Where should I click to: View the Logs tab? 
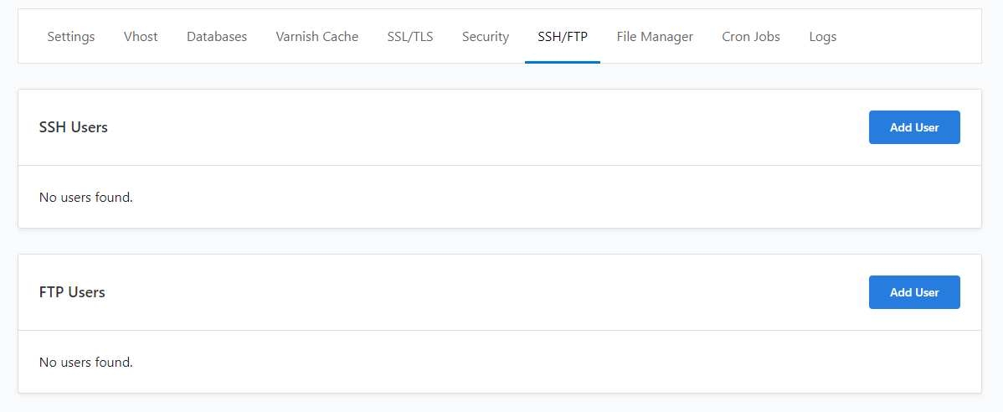[x=823, y=37]
